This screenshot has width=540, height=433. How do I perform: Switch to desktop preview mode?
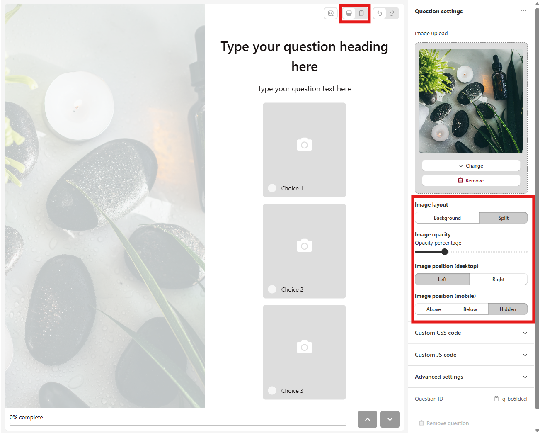point(349,13)
